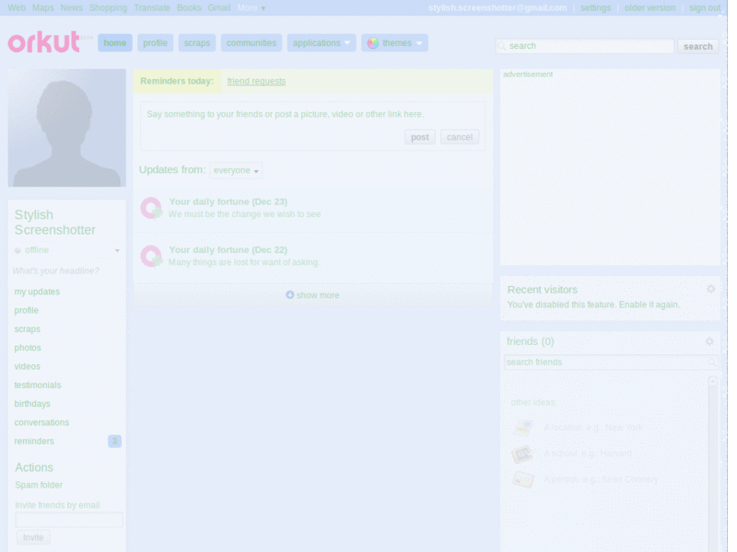This screenshot has width=737, height=552.
Task: Open reminders in the sidebar
Action: pyautogui.click(x=34, y=442)
